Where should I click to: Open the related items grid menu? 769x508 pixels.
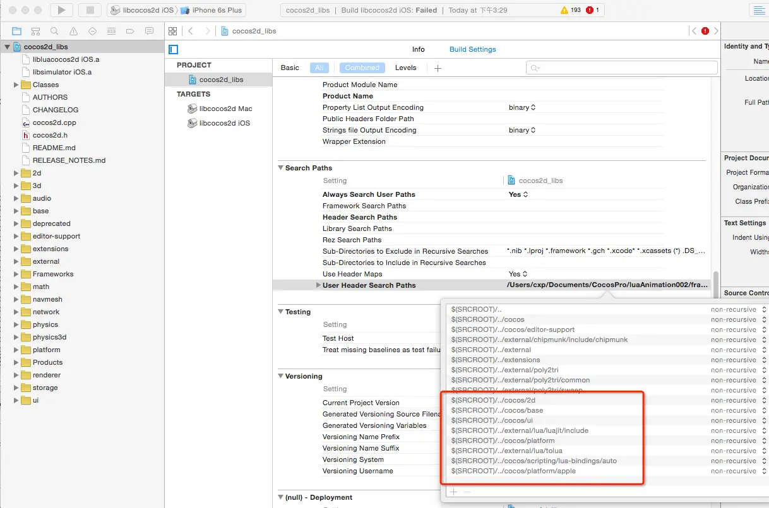pyautogui.click(x=173, y=31)
